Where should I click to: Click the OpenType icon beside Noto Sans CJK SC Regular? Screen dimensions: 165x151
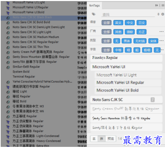point(8,42)
